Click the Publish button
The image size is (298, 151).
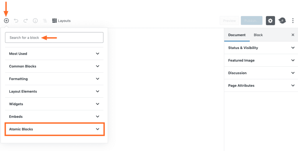point(251,21)
